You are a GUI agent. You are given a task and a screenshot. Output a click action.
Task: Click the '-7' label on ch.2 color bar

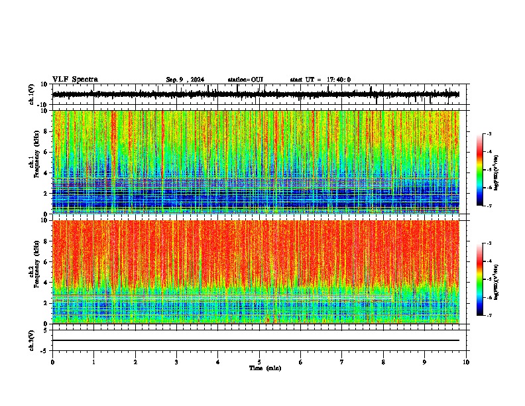coord(489,315)
